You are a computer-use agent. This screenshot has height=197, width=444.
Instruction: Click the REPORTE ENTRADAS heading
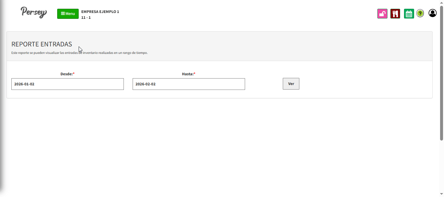[x=42, y=44]
